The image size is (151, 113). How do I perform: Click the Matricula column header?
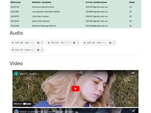[x=16, y=2]
